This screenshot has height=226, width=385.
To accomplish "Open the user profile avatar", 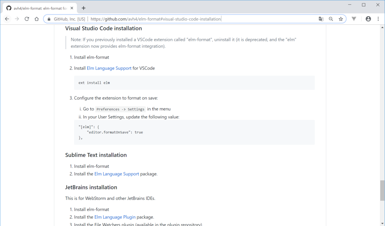I will 368,19.
